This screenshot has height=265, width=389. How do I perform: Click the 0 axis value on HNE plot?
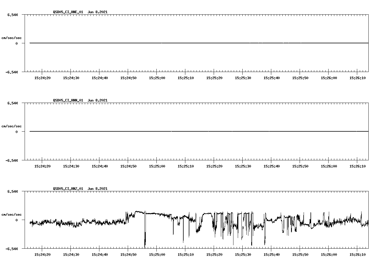(x=17, y=44)
